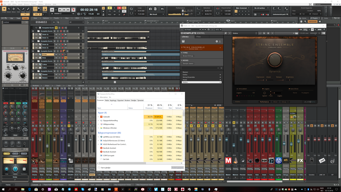This screenshot has width=341, height=192.
Task: Switch to Piano Roll - Multiple Tracks tab
Action: (54, 185)
